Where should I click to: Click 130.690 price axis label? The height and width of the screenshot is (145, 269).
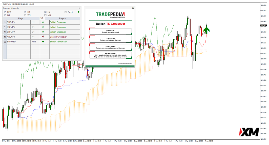(264, 5)
